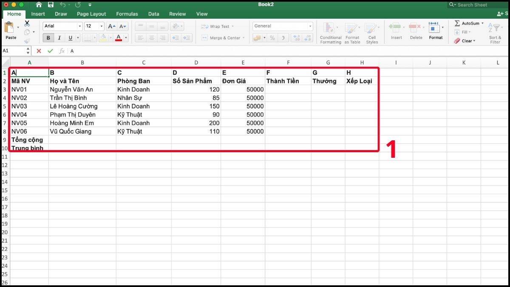Apply center horizontal text alignment
The width and height of the screenshot is (510, 287).
151,38
